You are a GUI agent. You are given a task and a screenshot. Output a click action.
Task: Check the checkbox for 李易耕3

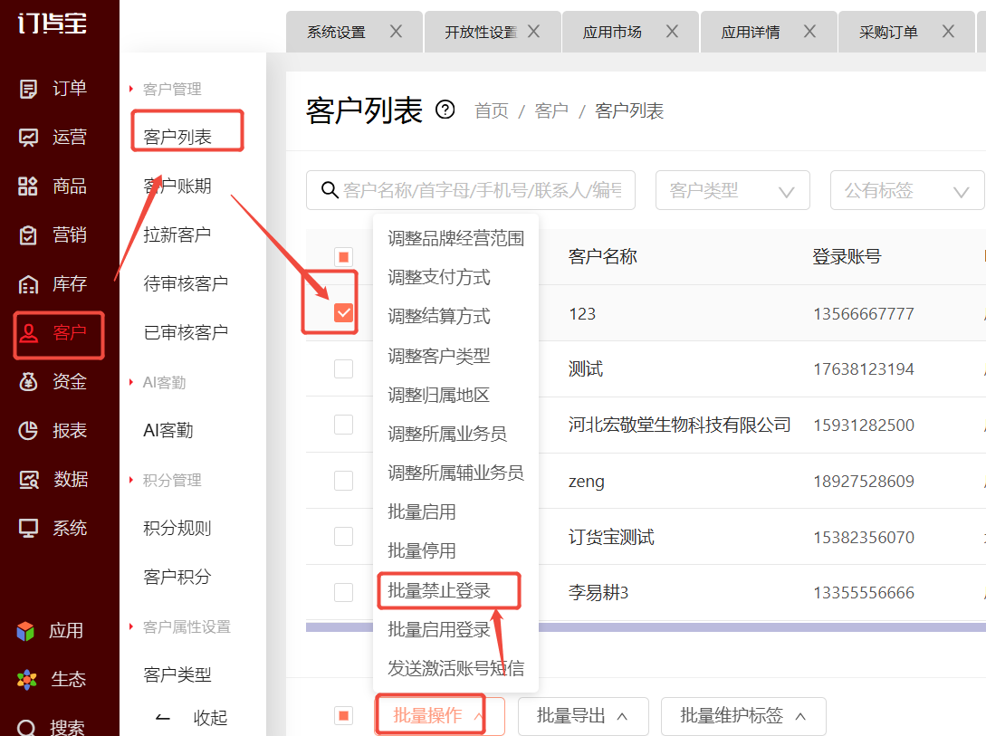point(343,592)
